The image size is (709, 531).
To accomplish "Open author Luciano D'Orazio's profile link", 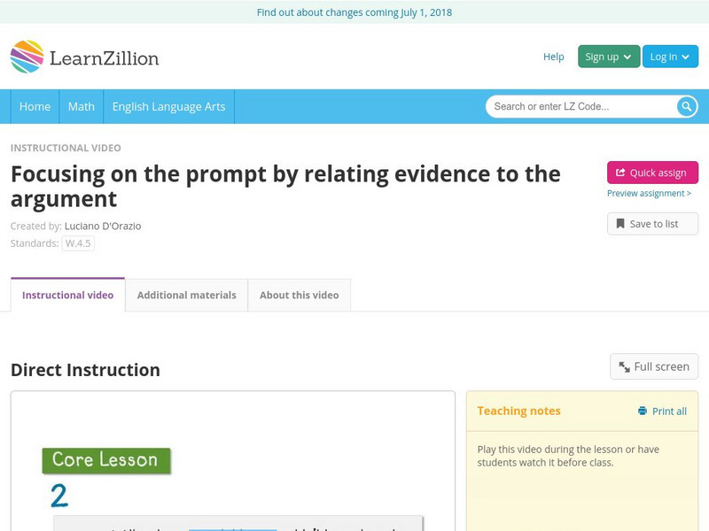I will (x=103, y=226).
